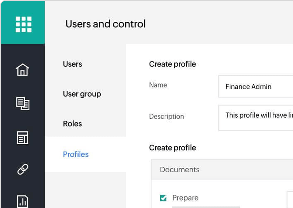Open the Templates icon in sidebar
Screen dimensions: 293x208
click(x=23, y=138)
